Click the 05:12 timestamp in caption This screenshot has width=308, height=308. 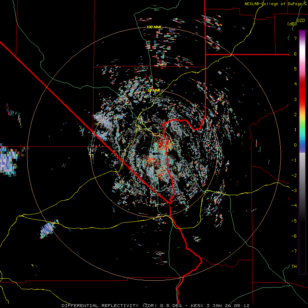click(242, 306)
